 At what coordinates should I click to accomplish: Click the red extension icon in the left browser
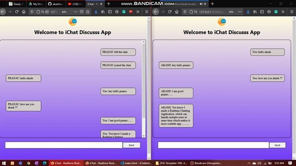[x=130, y=12]
